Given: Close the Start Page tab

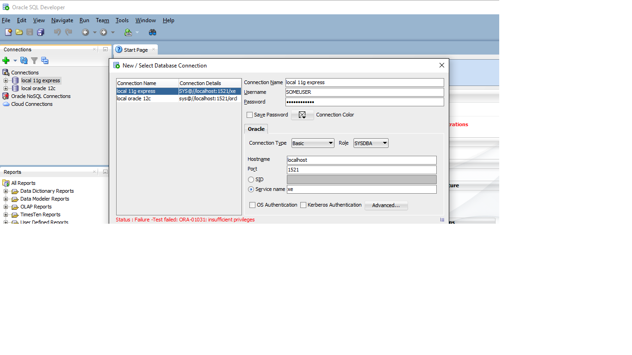Looking at the screenshot, I should [x=154, y=49].
